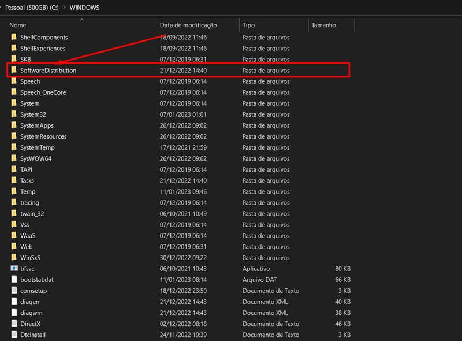Click the SysWOW64 folder icon

pyautogui.click(x=14, y=158)
